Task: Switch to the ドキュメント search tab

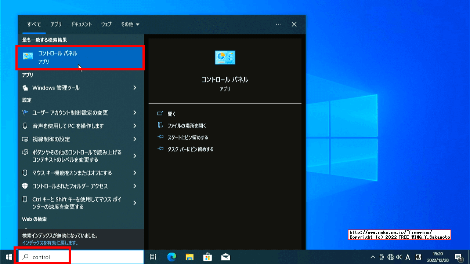Action: point(81,24)
